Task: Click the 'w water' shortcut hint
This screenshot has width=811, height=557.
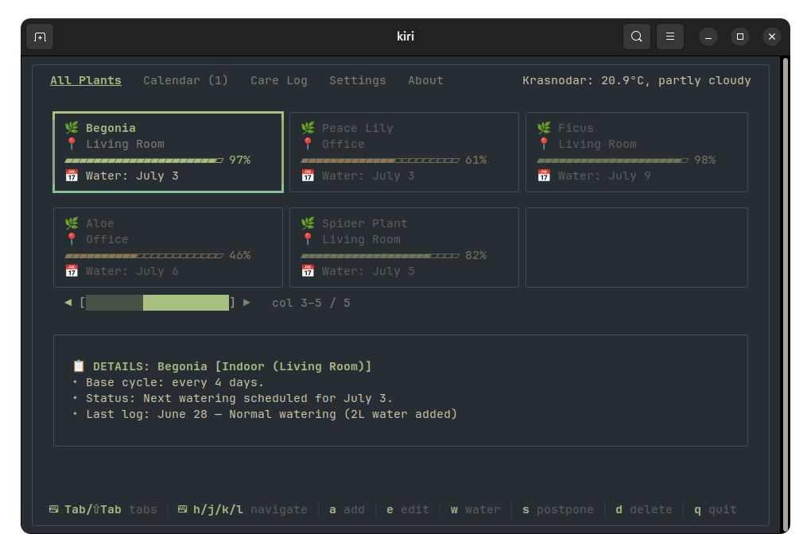Action: click(x=475, y=509)
